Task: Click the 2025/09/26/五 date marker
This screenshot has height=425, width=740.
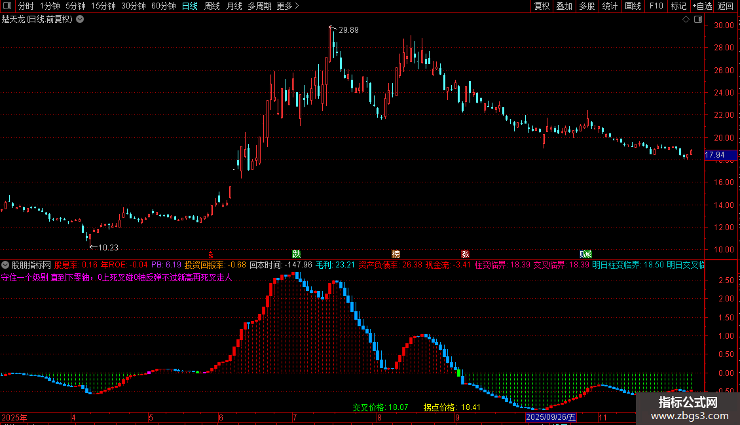Action: 551,417
